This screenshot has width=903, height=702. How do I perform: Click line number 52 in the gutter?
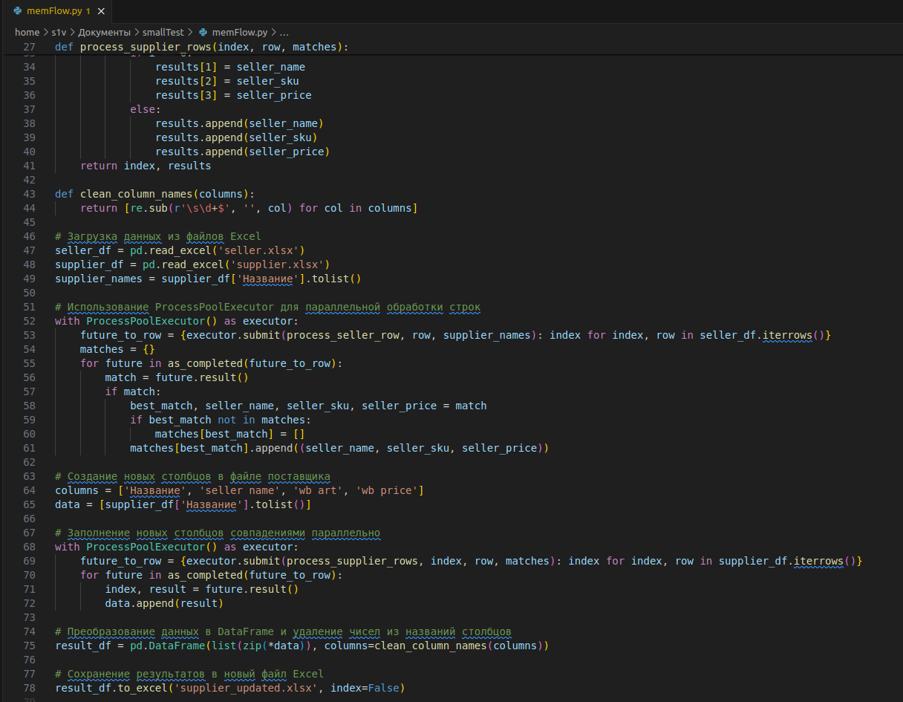coord(29,321)
